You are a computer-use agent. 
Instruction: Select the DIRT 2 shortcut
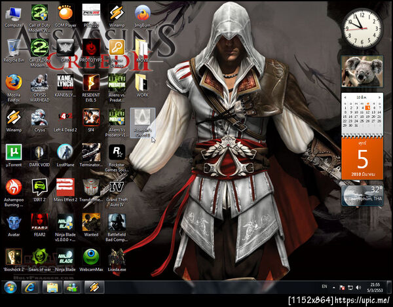[x=39, y=190]
